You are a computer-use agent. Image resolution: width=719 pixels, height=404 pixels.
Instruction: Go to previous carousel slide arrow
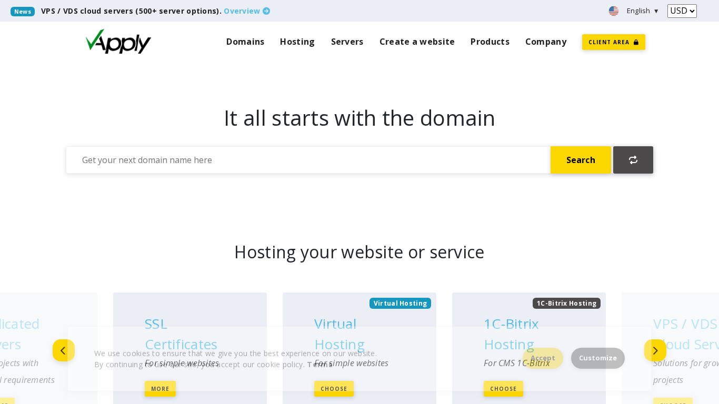point(64,350)
